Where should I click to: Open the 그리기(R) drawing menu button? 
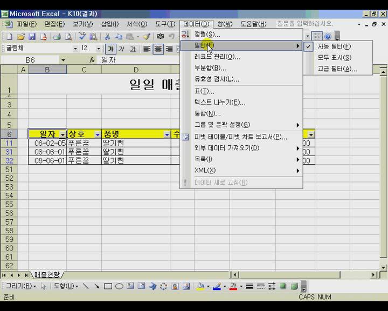pos(21,286)
